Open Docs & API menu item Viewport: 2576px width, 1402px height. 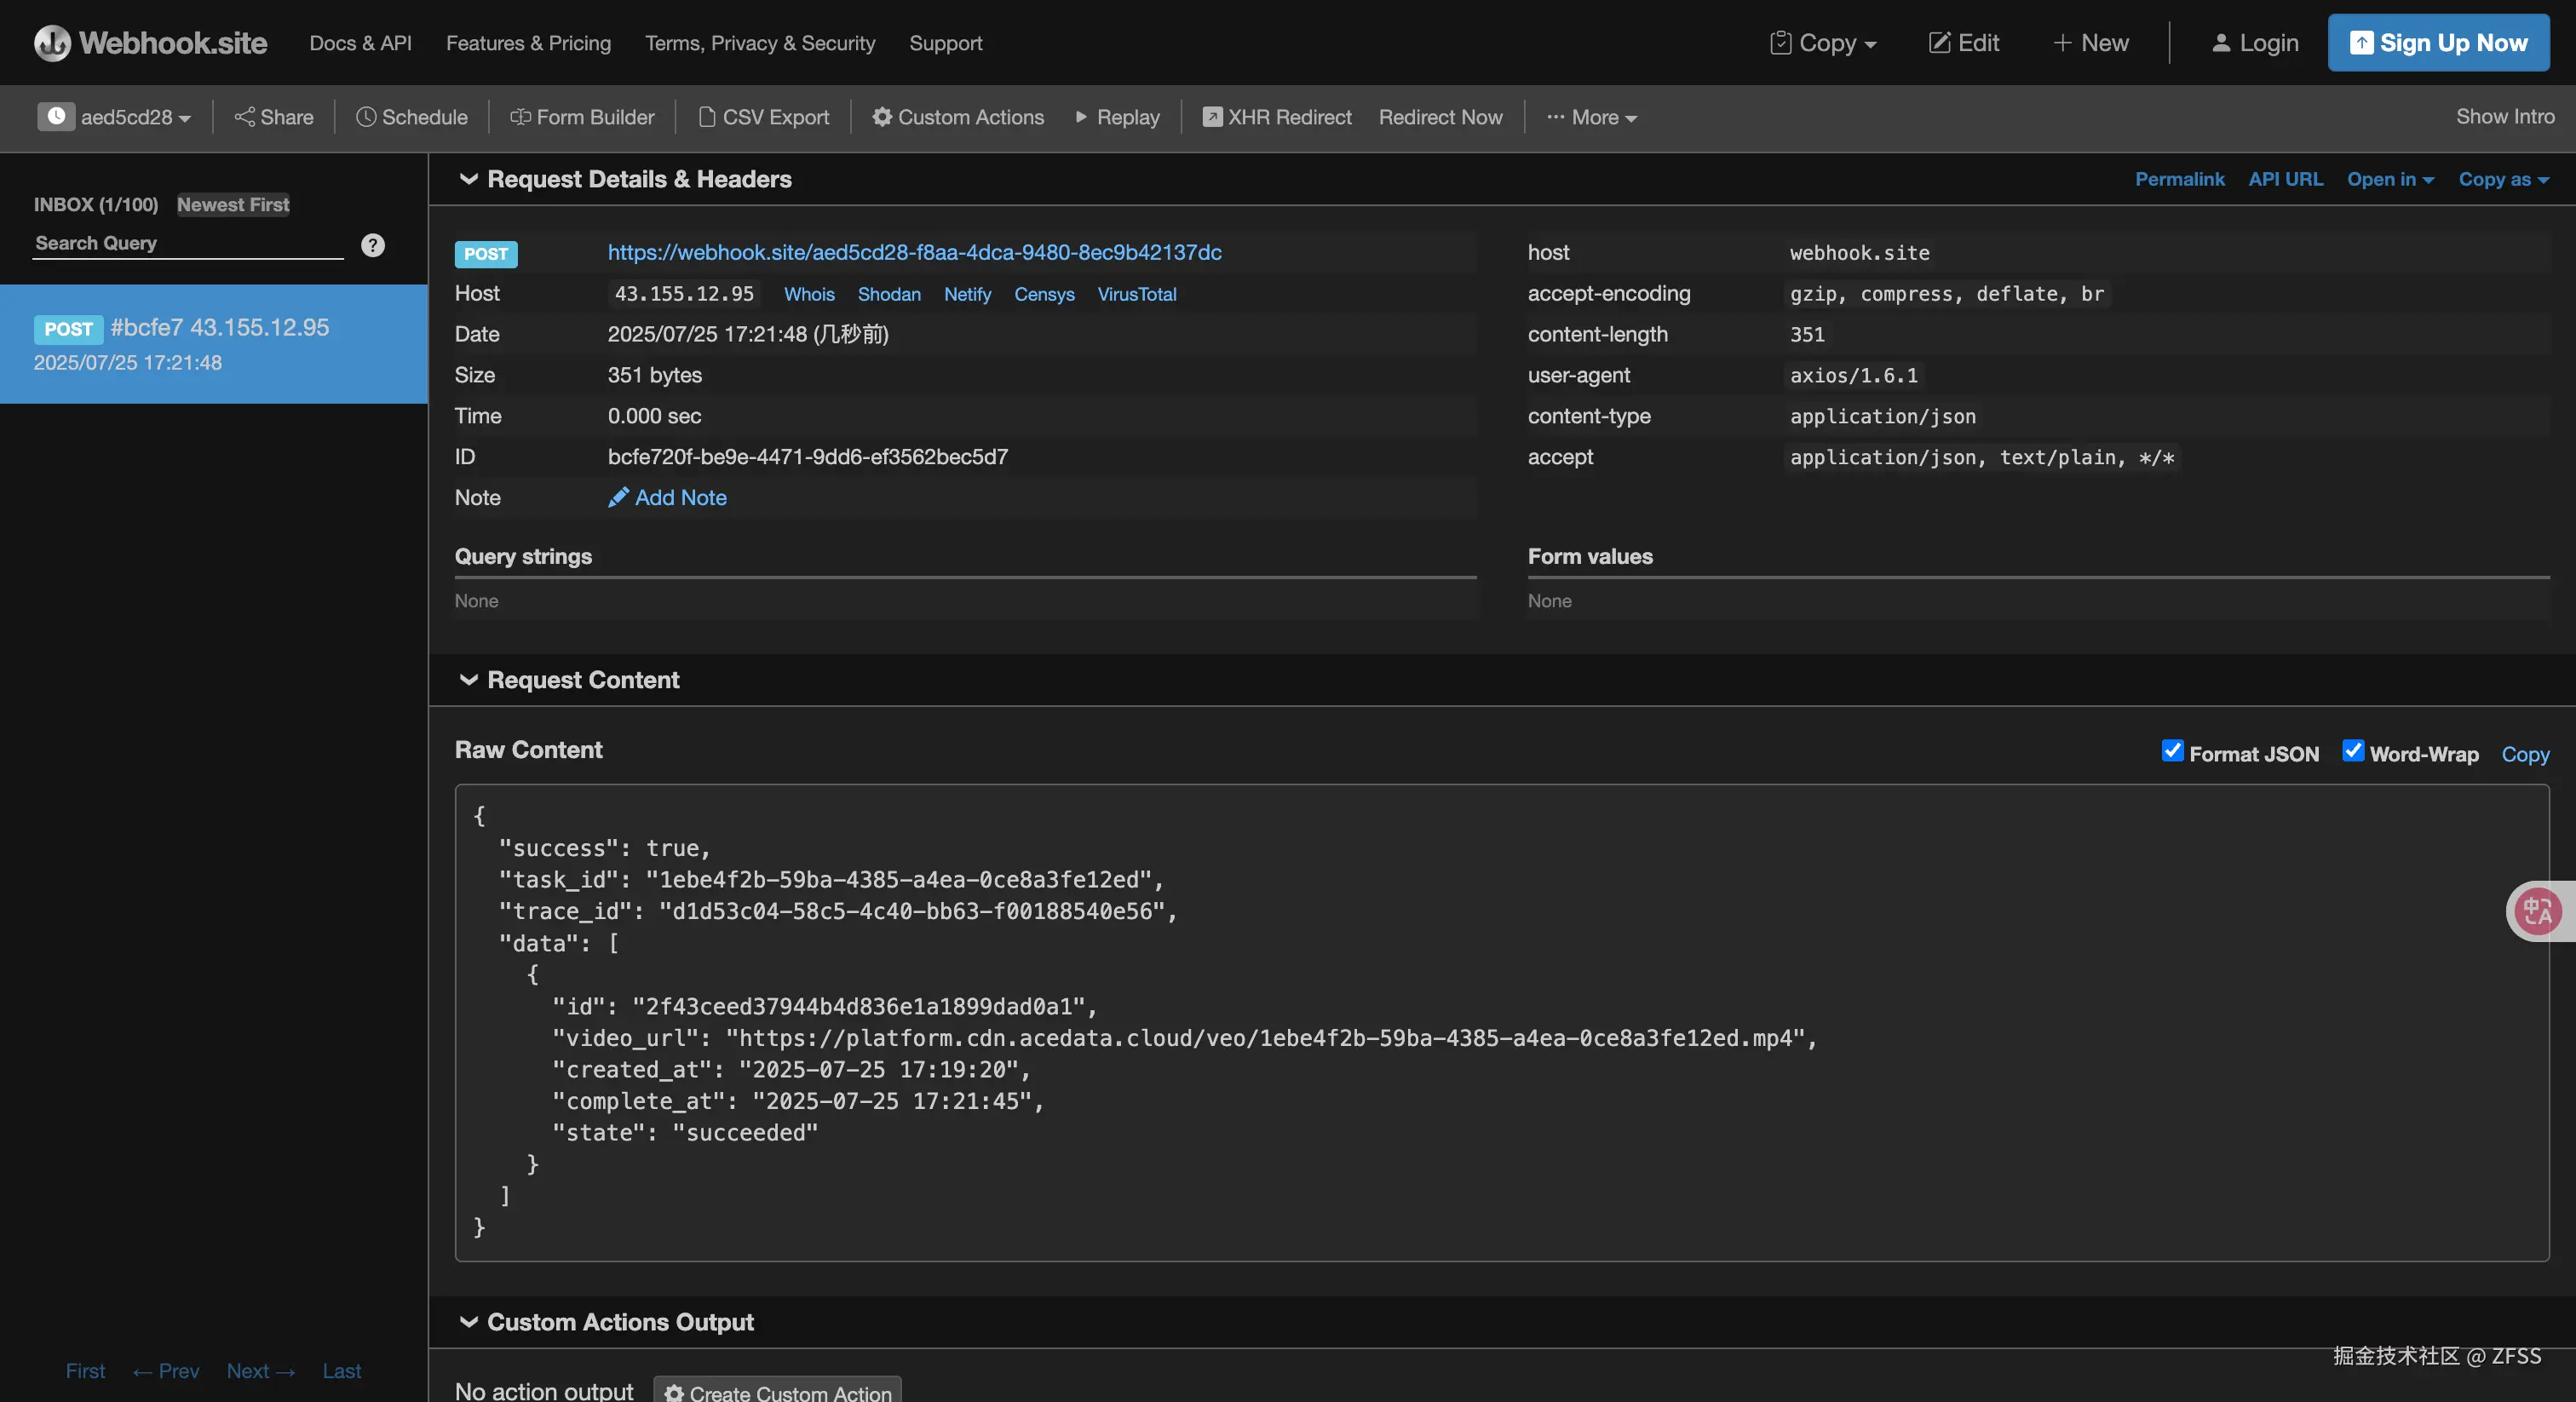(360, 43)
